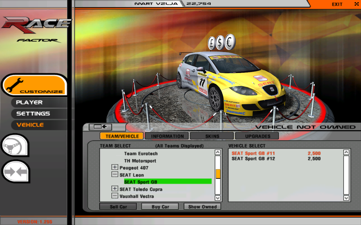Select Team Eurotech in team list
This screenshot has width=361, height=225.
pos(141,153)
